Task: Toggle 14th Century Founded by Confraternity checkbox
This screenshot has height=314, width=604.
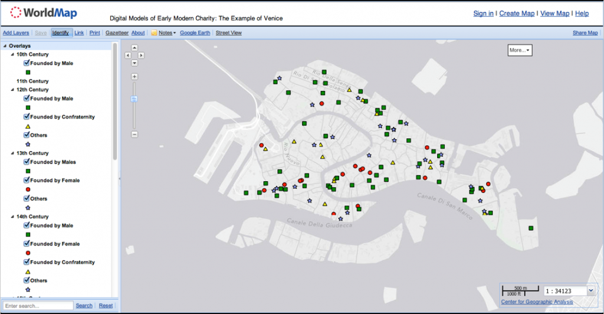Action: pos(27,262)
